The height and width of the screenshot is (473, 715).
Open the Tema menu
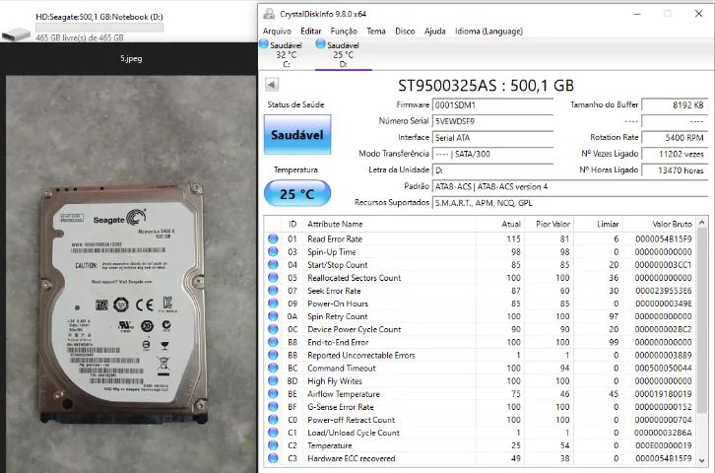pyautogui.click(x=376, y=31)
